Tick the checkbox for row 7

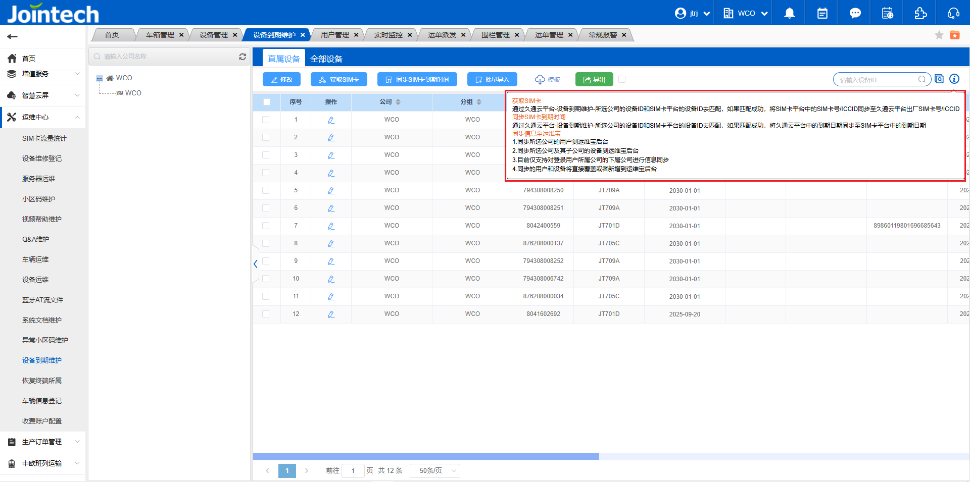(266, 226)
